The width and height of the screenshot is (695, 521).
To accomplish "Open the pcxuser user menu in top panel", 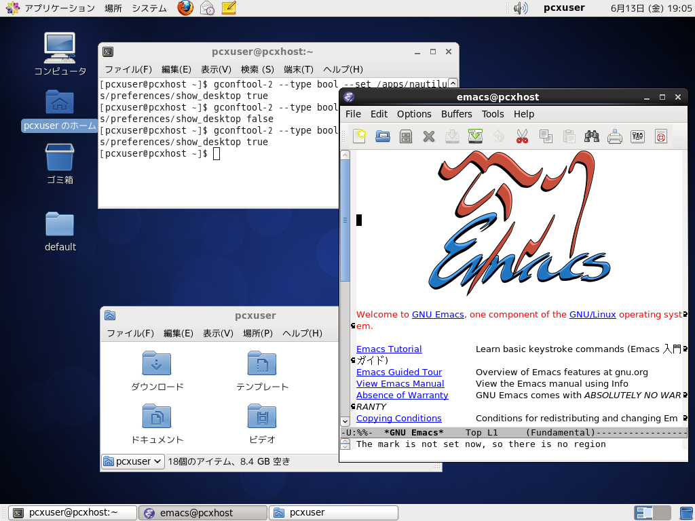I will pos(564,7).
